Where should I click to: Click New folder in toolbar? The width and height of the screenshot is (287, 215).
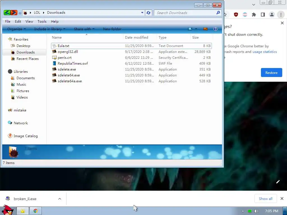click(112, 29)
